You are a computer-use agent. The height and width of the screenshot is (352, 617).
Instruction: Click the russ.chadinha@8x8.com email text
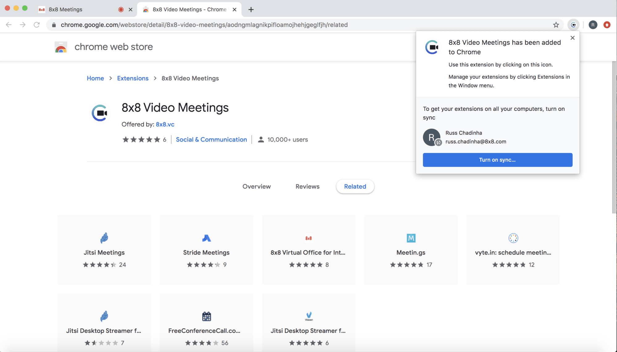click(476, 141)
